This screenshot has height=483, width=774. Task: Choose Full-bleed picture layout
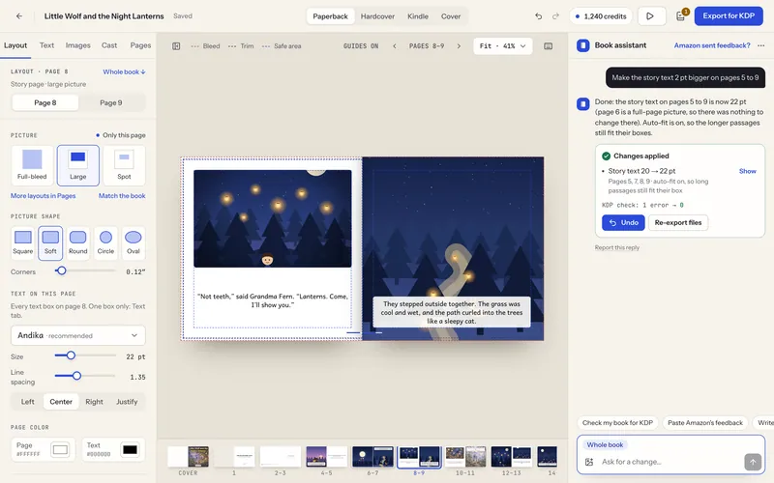tap(32, 164)
